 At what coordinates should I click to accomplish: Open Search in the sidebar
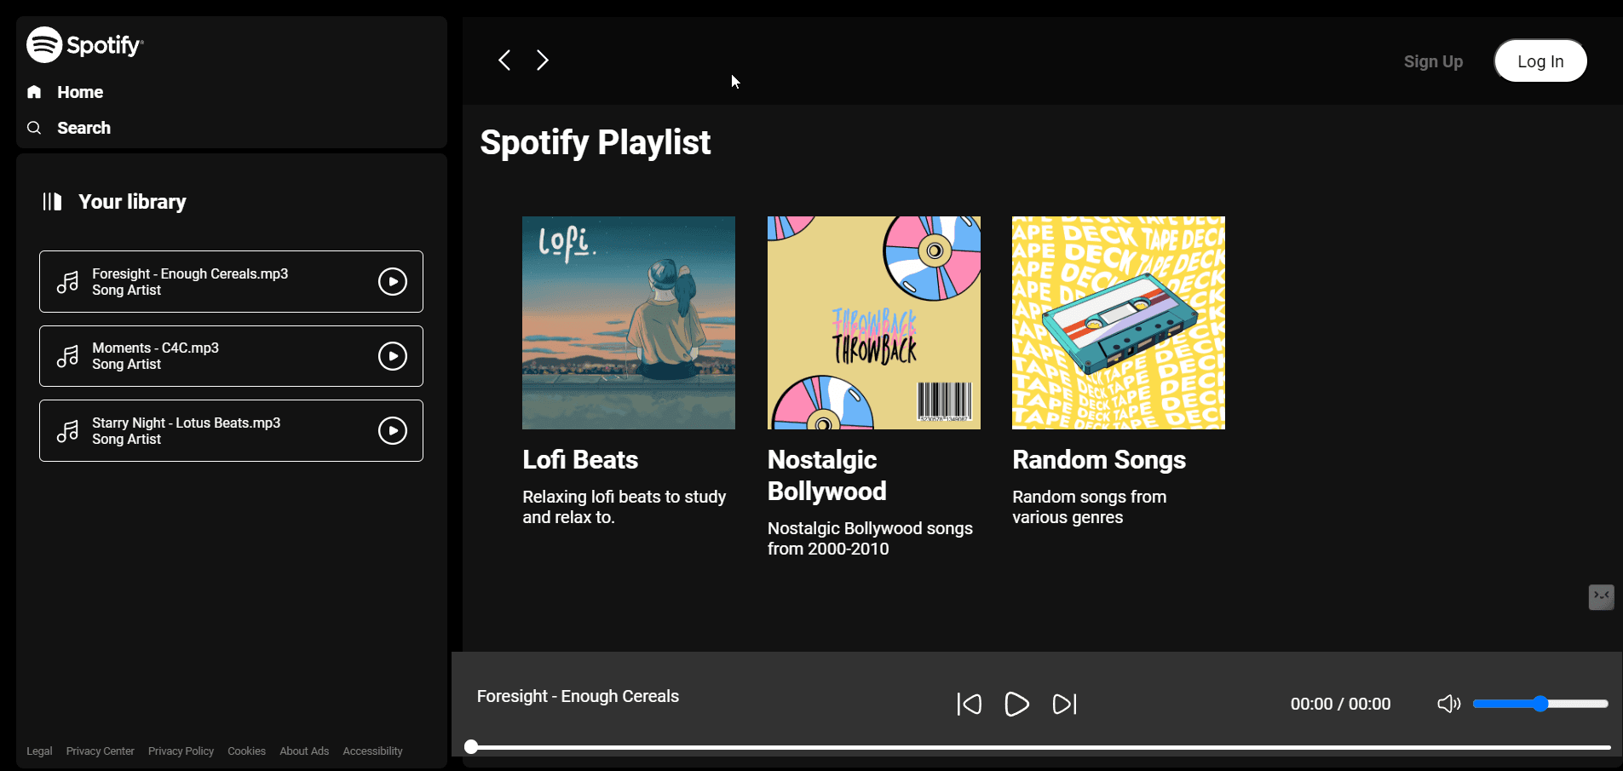83,128
